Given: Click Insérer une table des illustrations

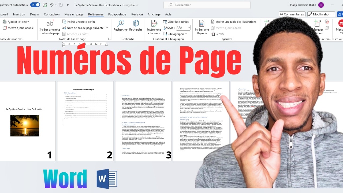Looking at the screenshot, I should point(234,22).
